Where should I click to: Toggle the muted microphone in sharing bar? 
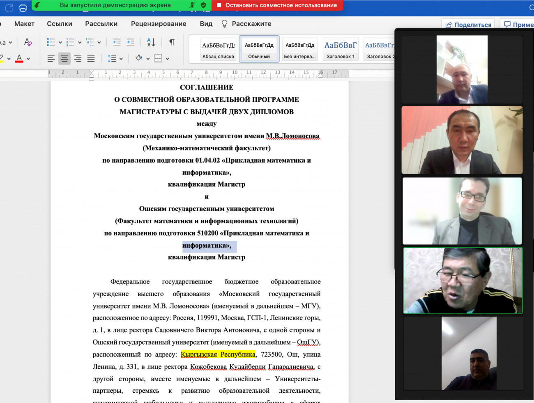[192, 5]
